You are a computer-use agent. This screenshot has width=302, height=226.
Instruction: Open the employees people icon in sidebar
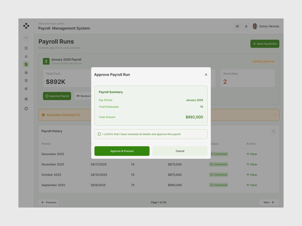26,56
